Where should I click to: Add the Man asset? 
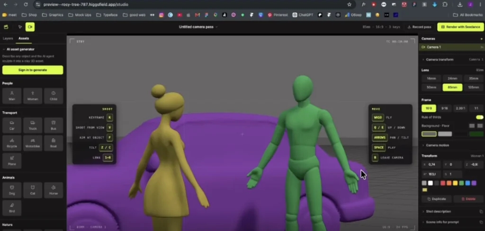12,96
